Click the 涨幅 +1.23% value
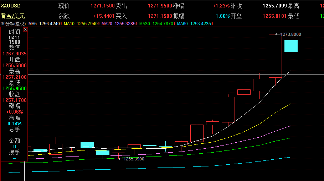Image resolution: width=324 pixels, height=181 pixels. click(221, 6)
